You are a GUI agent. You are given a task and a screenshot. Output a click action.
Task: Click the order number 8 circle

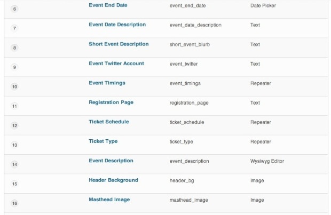pos(14,47)
